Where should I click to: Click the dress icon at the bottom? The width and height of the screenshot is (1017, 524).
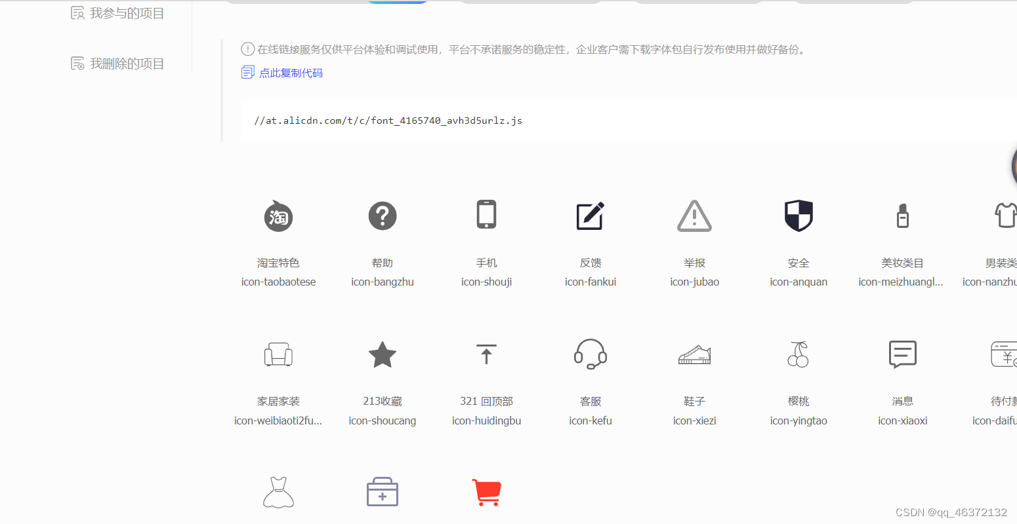coord(278,492)
